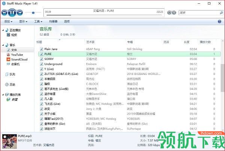225x151 pixels.
Task: Sort by 流派 column header
Action: (x=166, y=42)
